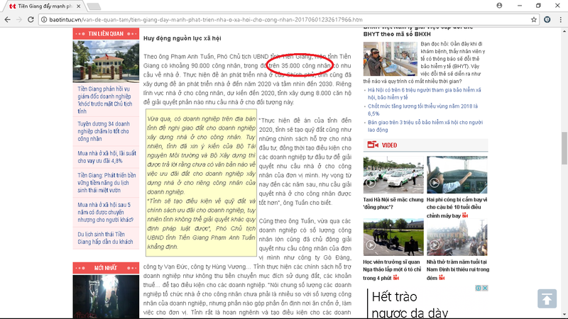Open 'Hà Nội có trên 6 triệu người' link
This screenshot has height=319, width=568.
425,94
